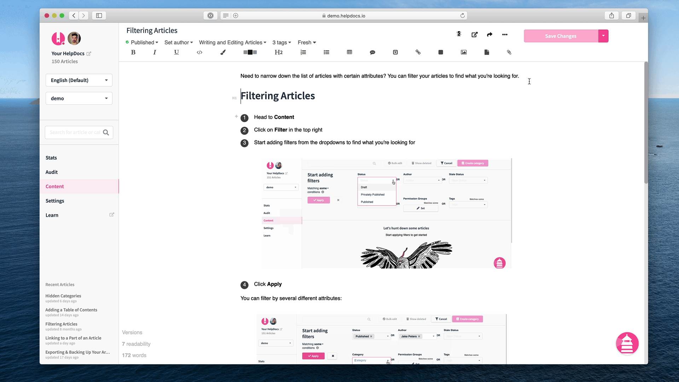This screenshot has height=382, width=679.
Task: Toggle the Safari sidebar button
Action: click(x=99, y=16)
